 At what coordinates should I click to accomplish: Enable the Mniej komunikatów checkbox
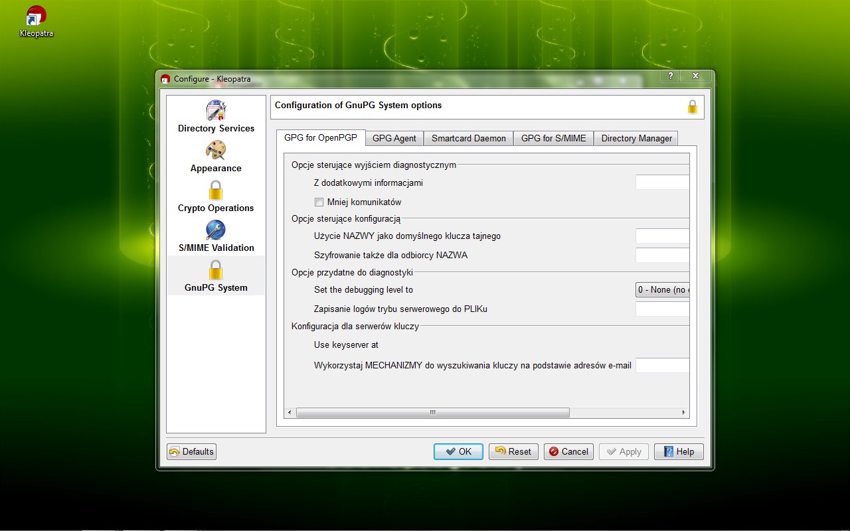(x=319, y=202)
